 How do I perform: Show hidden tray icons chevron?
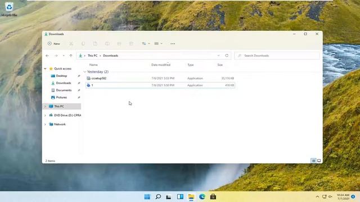pos(317,197)
